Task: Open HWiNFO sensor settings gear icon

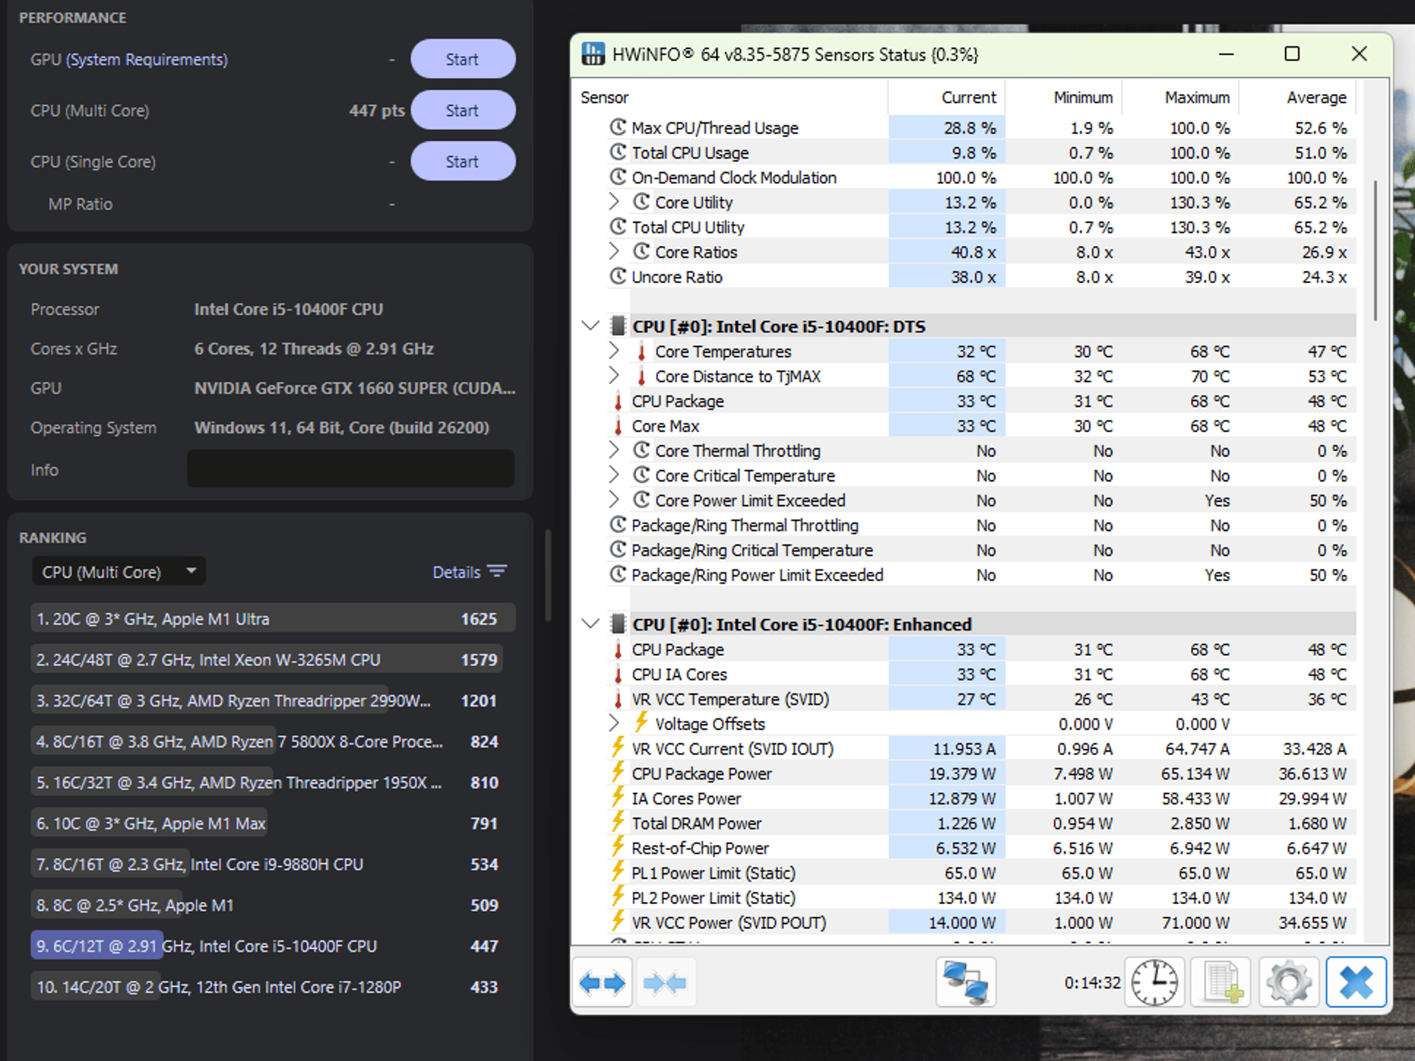Action: (1289, 982)
